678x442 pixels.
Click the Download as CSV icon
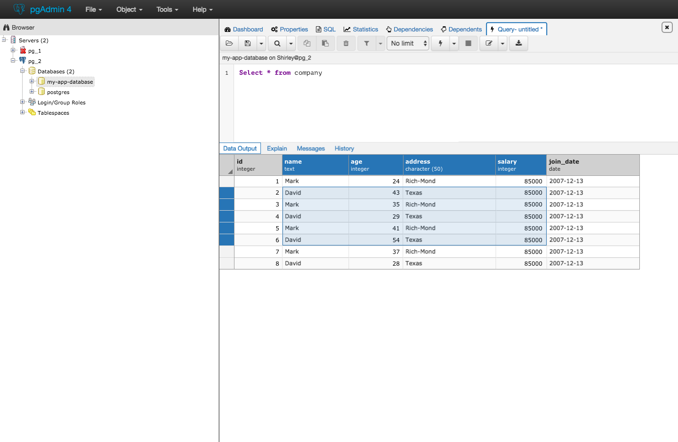pyautogui.click(x=518, y=43)
